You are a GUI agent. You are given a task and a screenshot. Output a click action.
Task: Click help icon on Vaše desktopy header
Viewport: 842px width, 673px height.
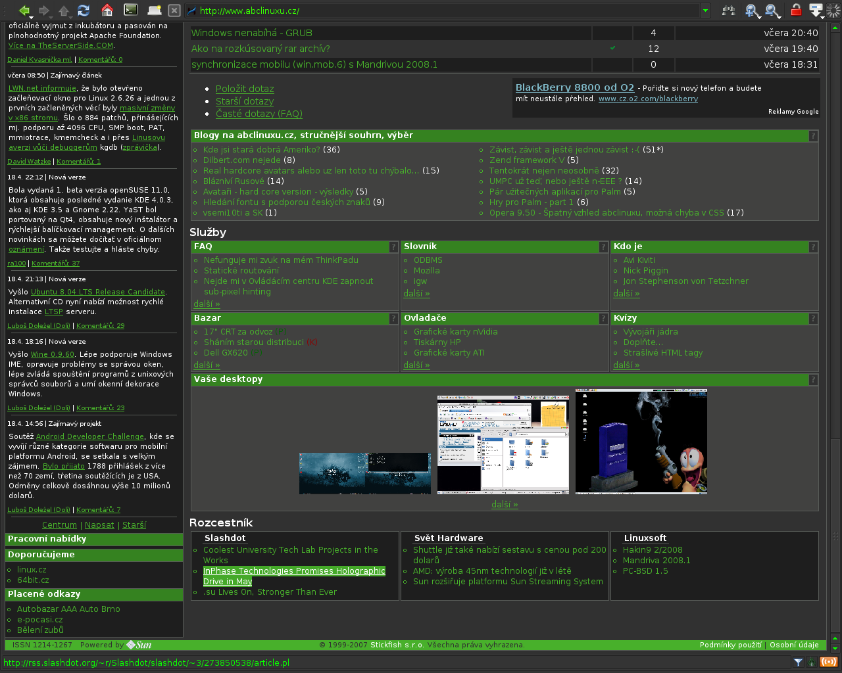(x=813, y=380)
